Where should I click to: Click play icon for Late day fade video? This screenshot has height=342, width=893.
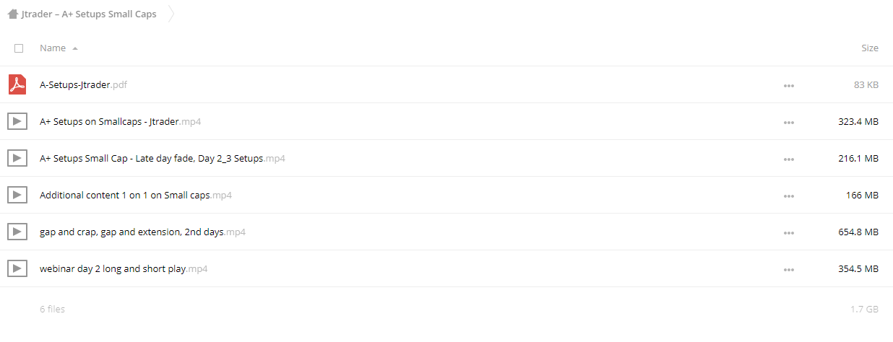[17, 158]
